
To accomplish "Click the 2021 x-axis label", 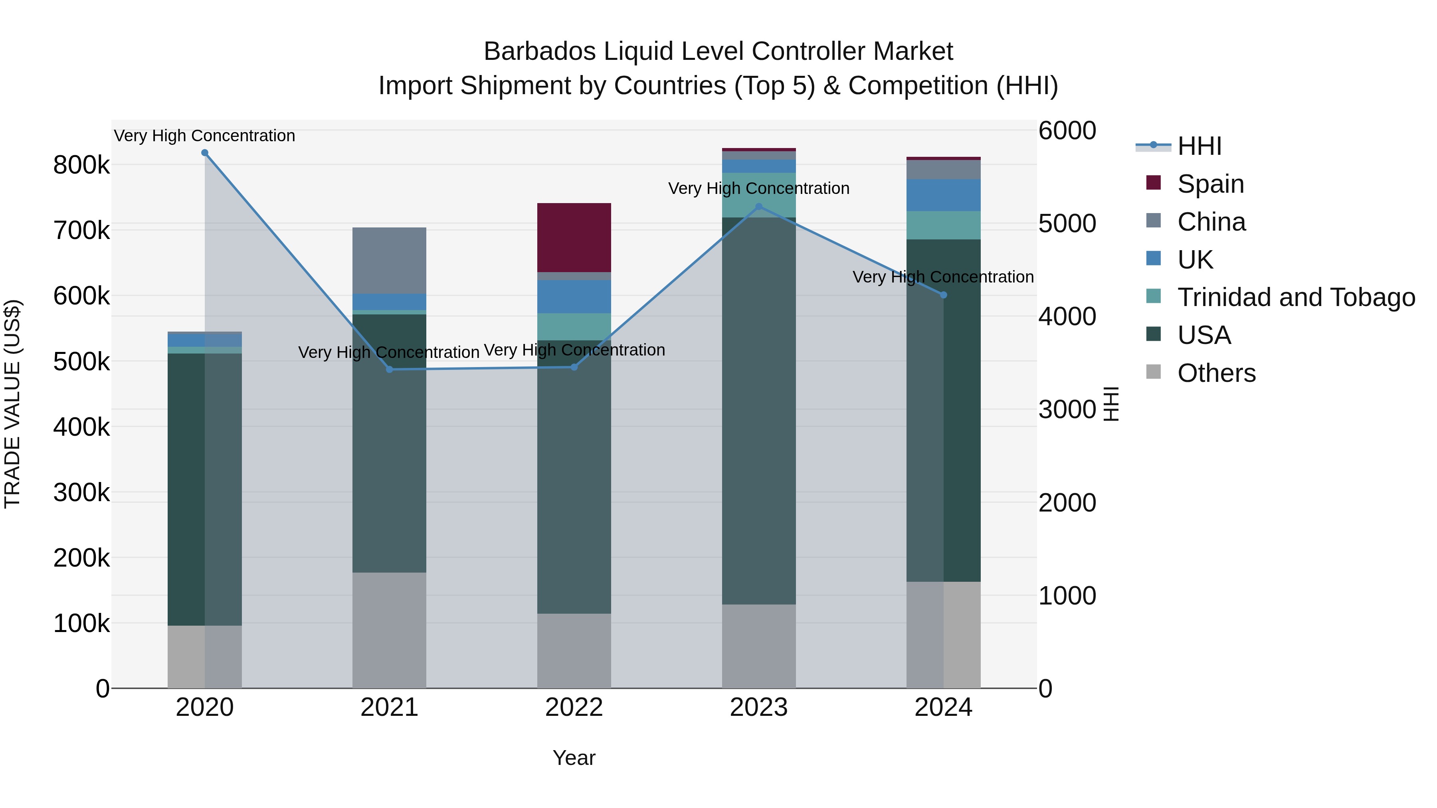I will click(x=389, y=707).
